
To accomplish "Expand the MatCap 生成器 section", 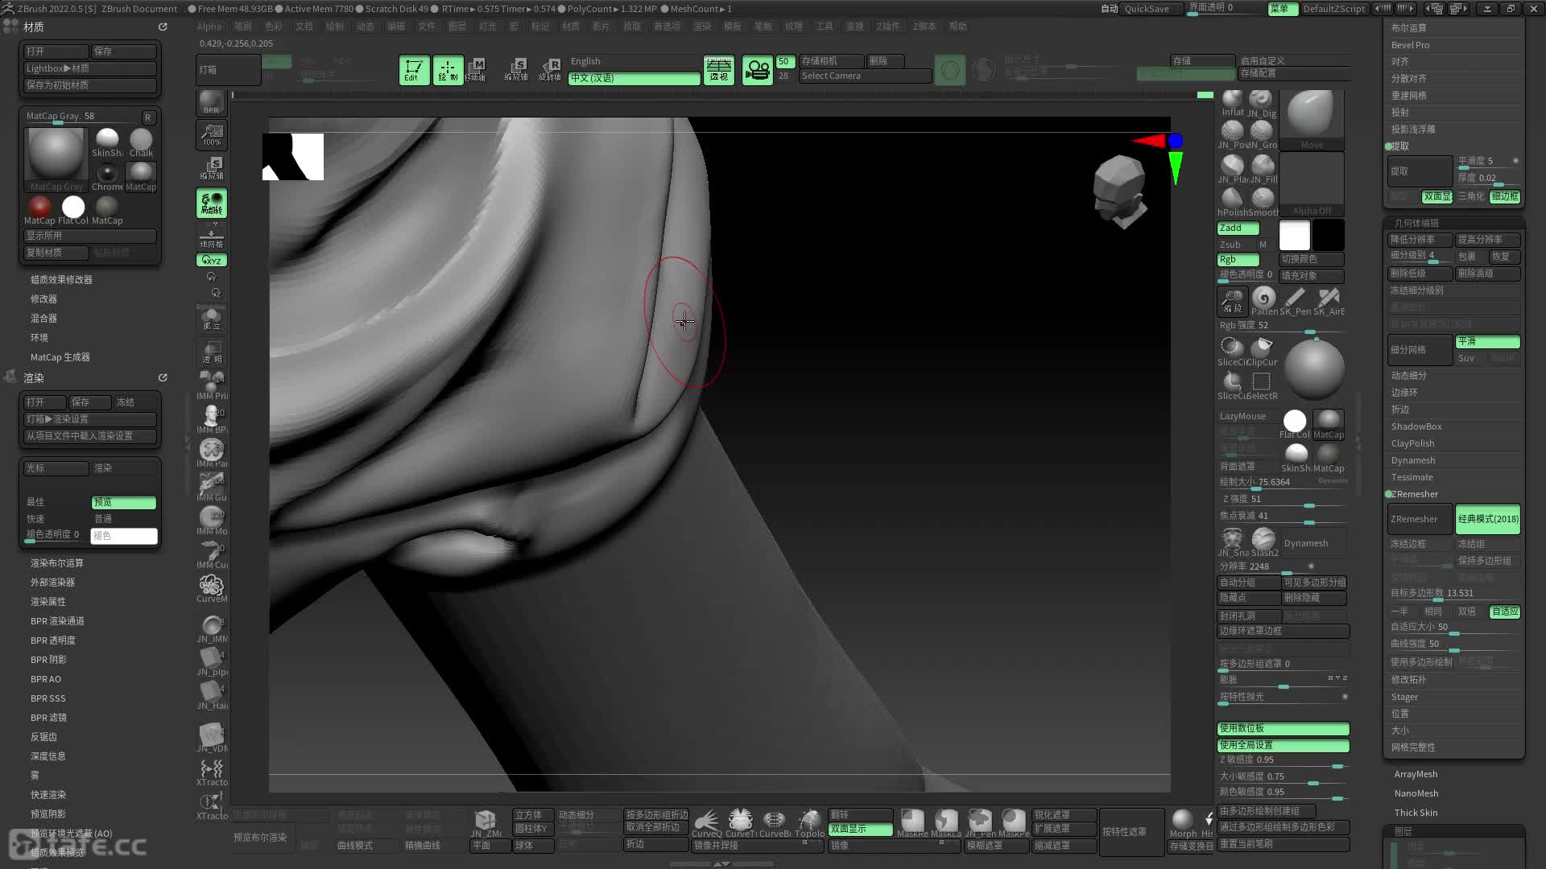I will 60,357.
